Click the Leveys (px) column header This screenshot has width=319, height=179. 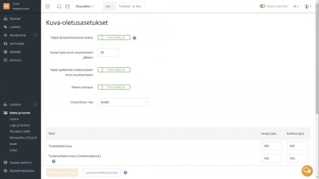[x=268, y=134]
